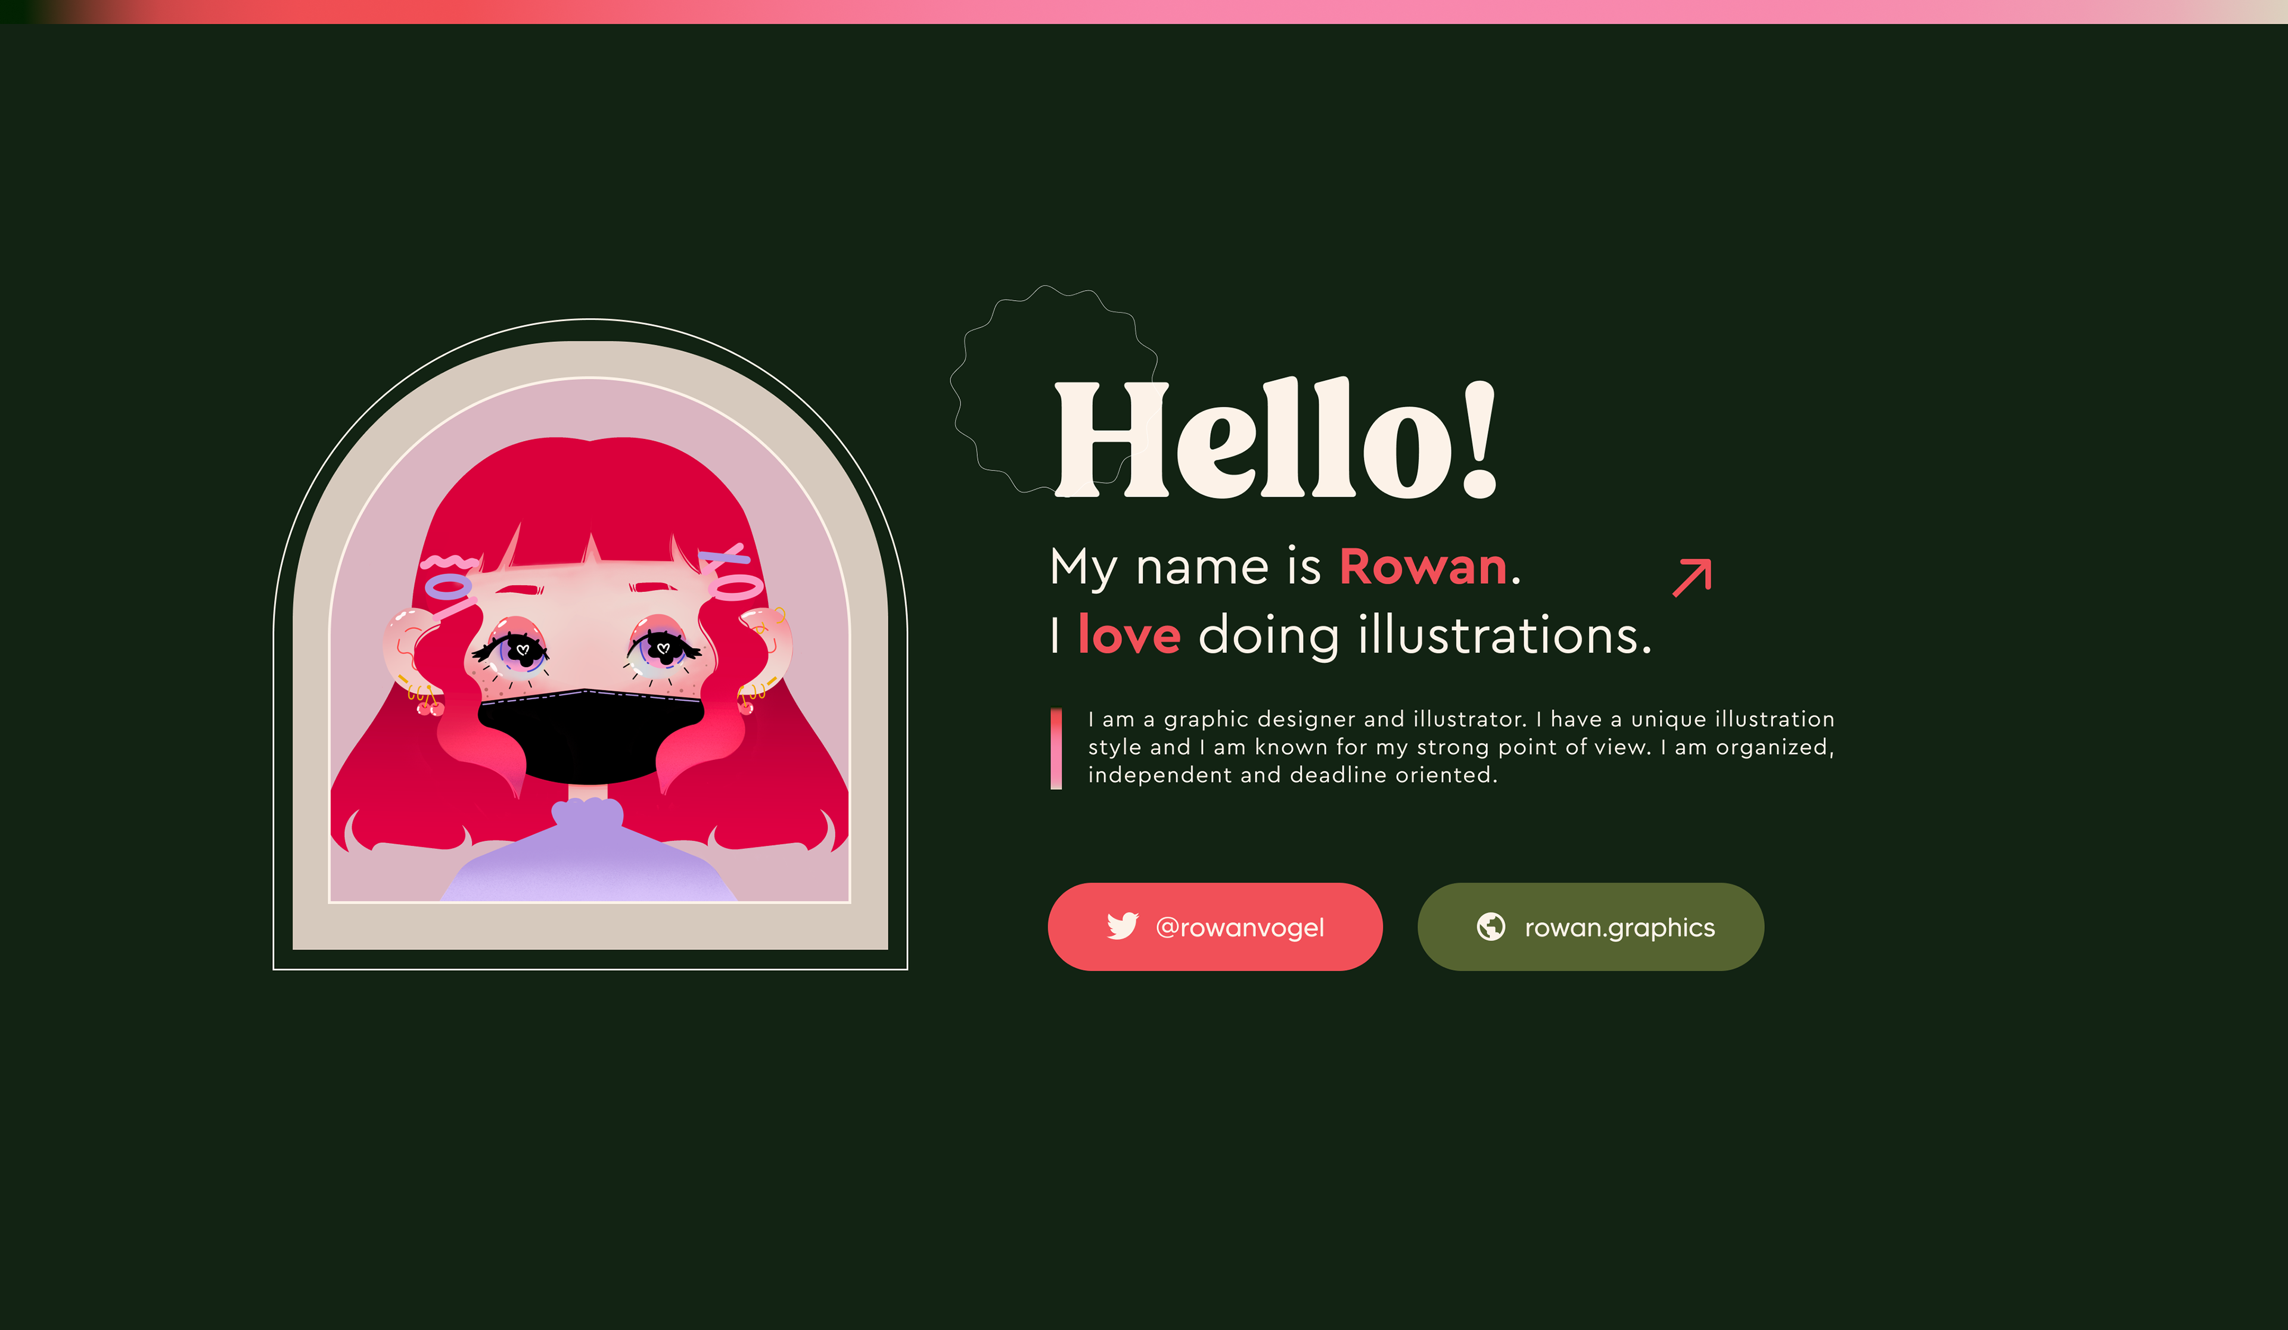The image size is (2288, 1330).
Task: Click the black face mask in illustration
Action: (x=590, y=736)
